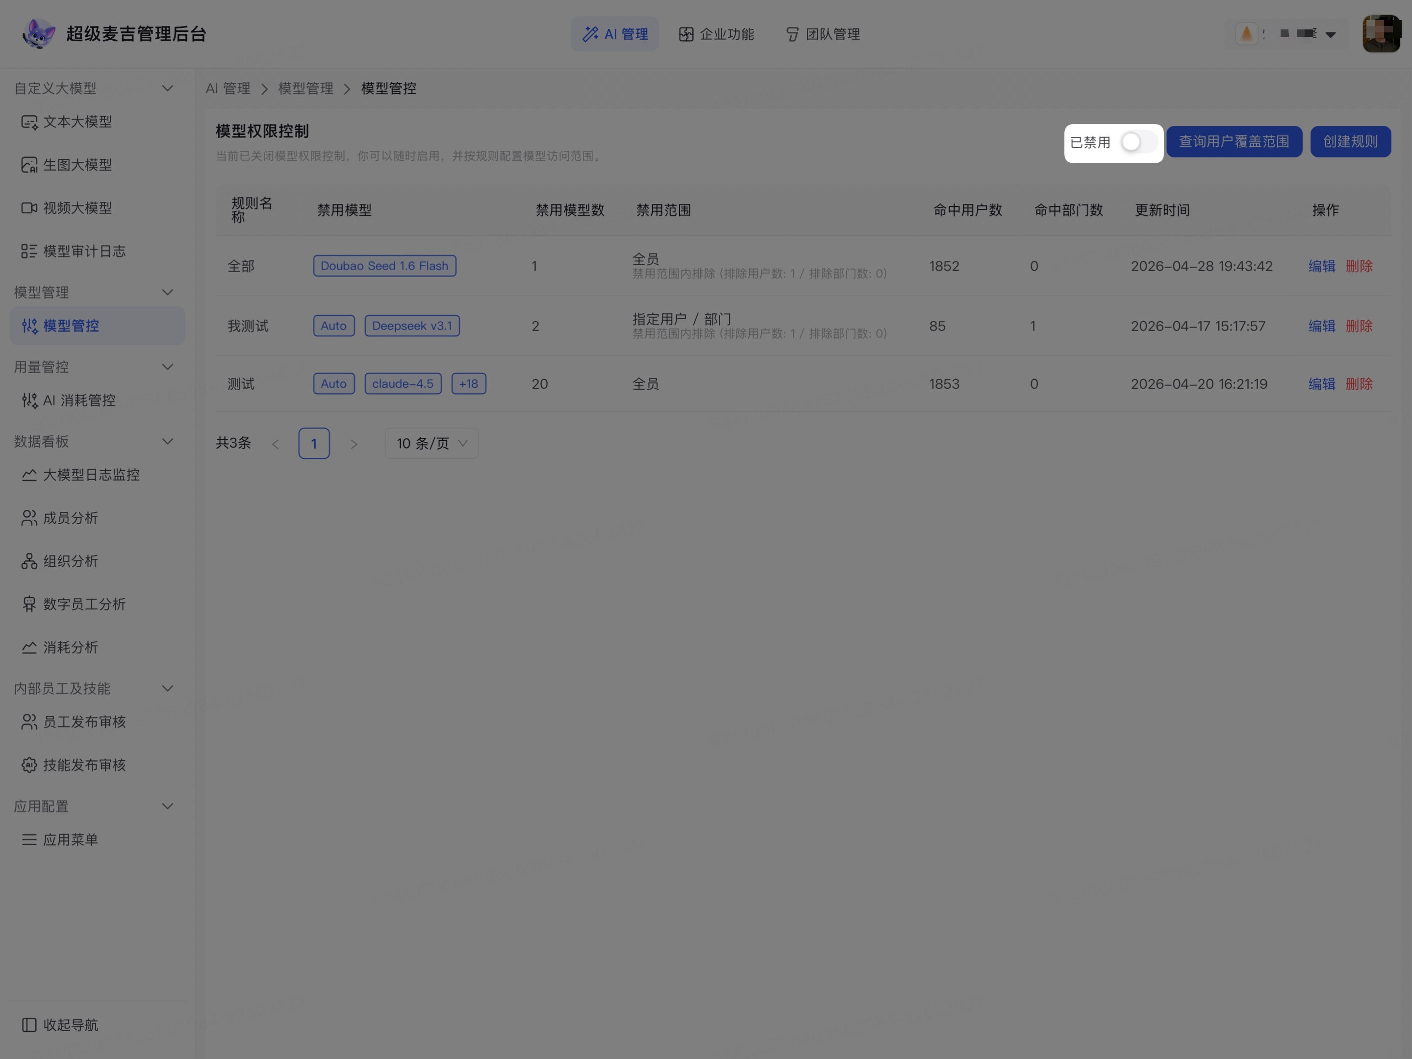Viewport: 1412px width, 1059px height.
Task: Click the 视频大模型 camera icon
Action: click(29, 208)
